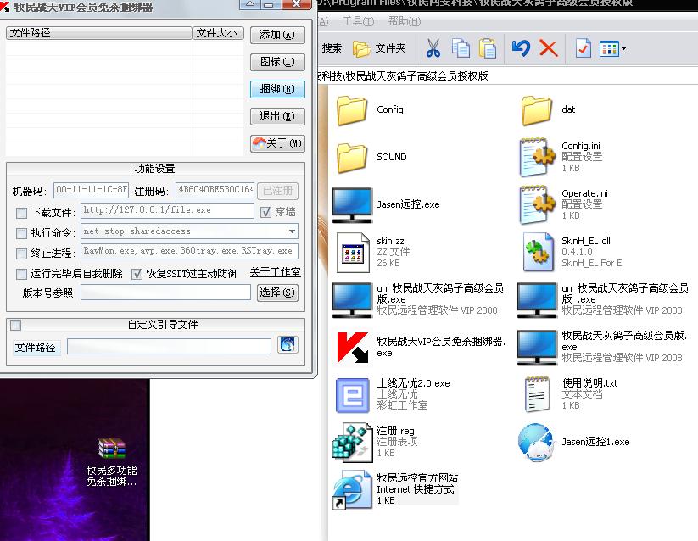Click the 关于(M) button
Image resolution: width=698 pixels, height=541 pixels.
[277, 143]
